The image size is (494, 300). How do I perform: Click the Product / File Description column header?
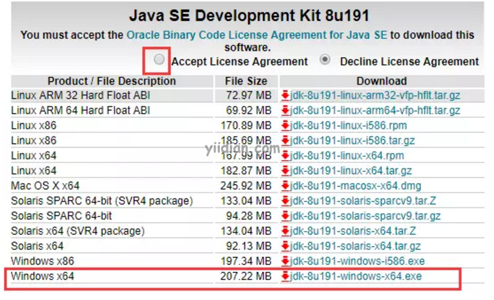coord(112,81)
